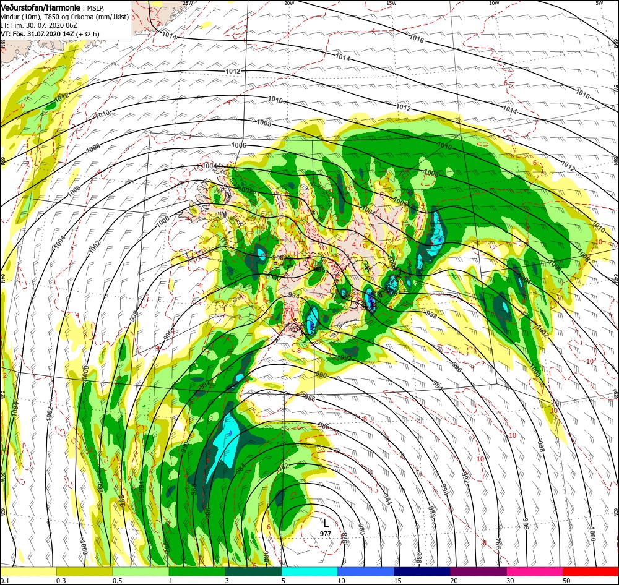Pick the cyan 5 mm legend swatch
Viewport: 619px width, 585px height.
point(309,571)
